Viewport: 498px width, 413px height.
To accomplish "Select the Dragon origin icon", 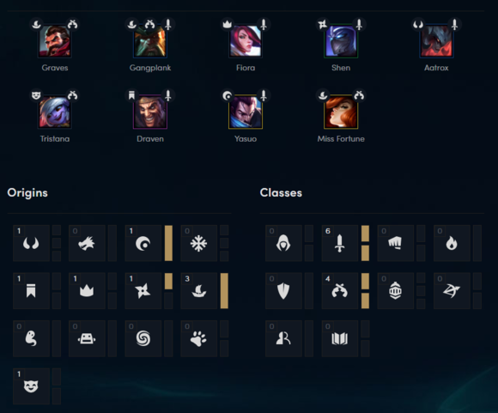I will tap(87, 243).
